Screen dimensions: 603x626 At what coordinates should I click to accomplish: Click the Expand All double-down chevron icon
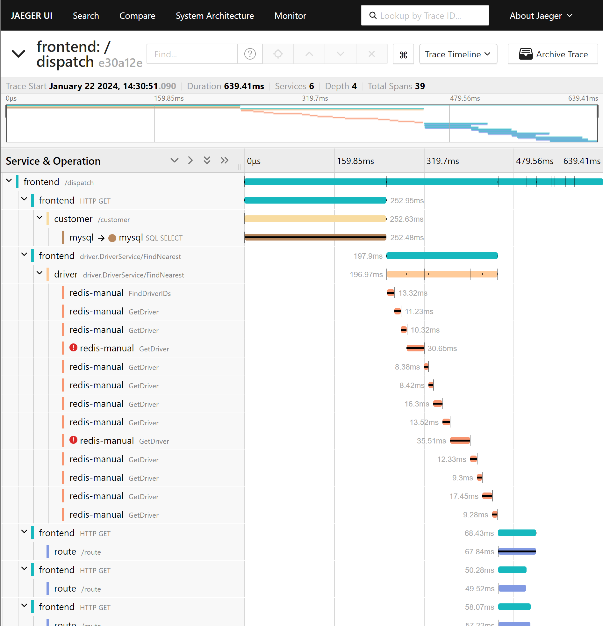point(207,160)
